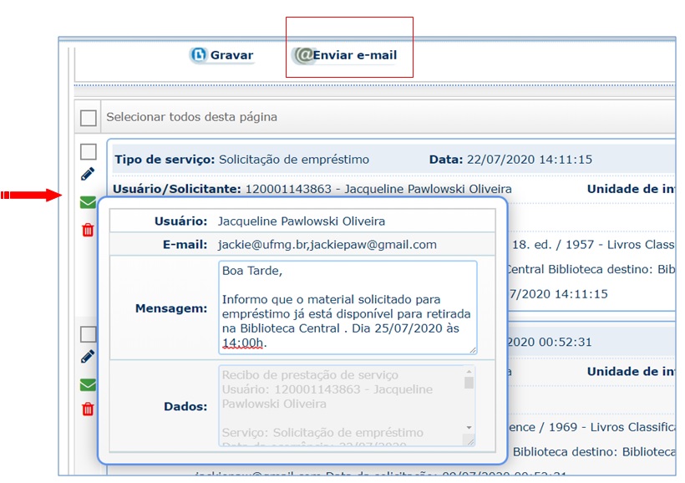
Task: Tick the second request's selection checkbox
Action: (89, 334)
